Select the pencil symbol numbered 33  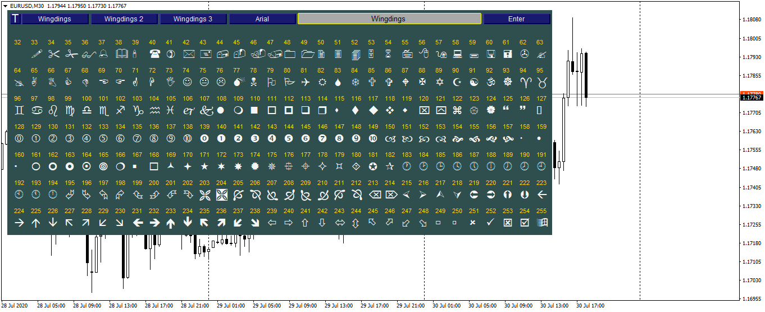click(37, 54)
